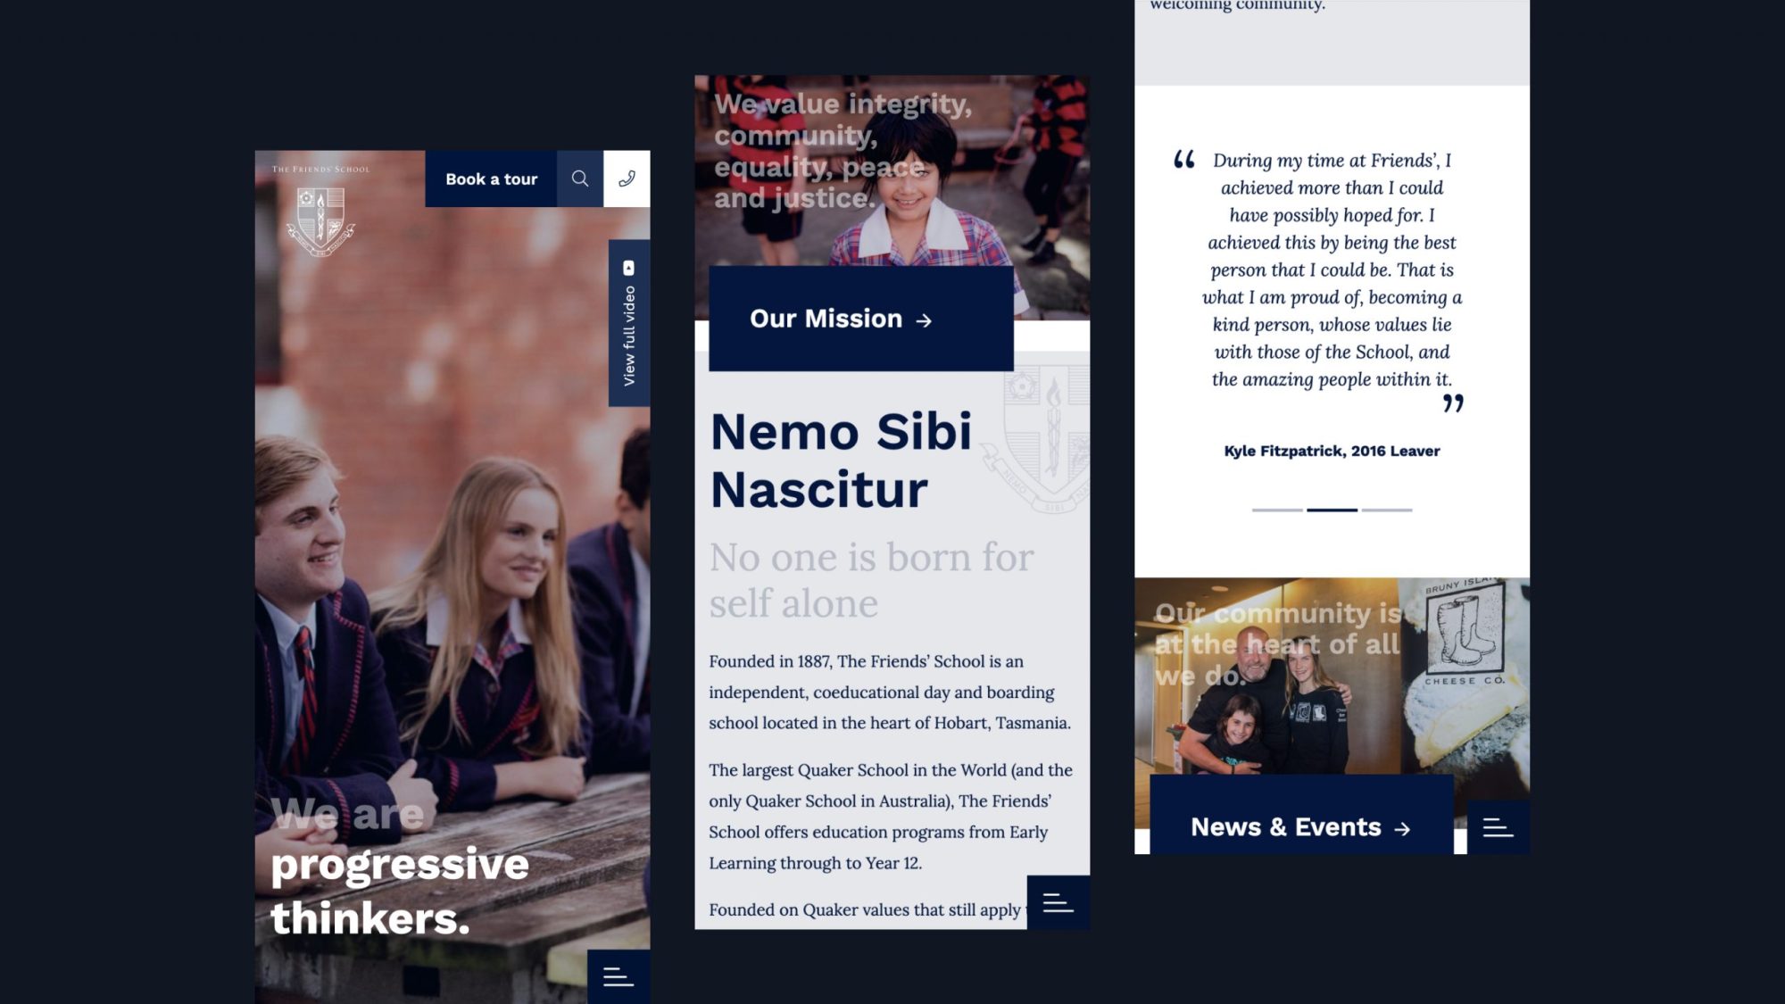Open hamburger menu beside News & Events
This screenshot has height=1004, width=1785.
point(1498,828)
